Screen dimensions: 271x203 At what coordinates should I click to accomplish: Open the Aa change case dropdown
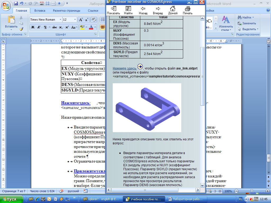click(74, 27)
